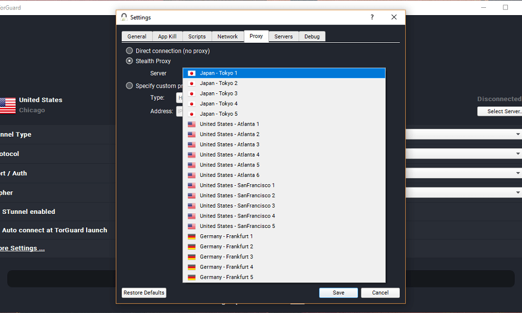Switch to the Network tab
The width and height of the screenshot is (522, 313).
click(x=228, y=37)
